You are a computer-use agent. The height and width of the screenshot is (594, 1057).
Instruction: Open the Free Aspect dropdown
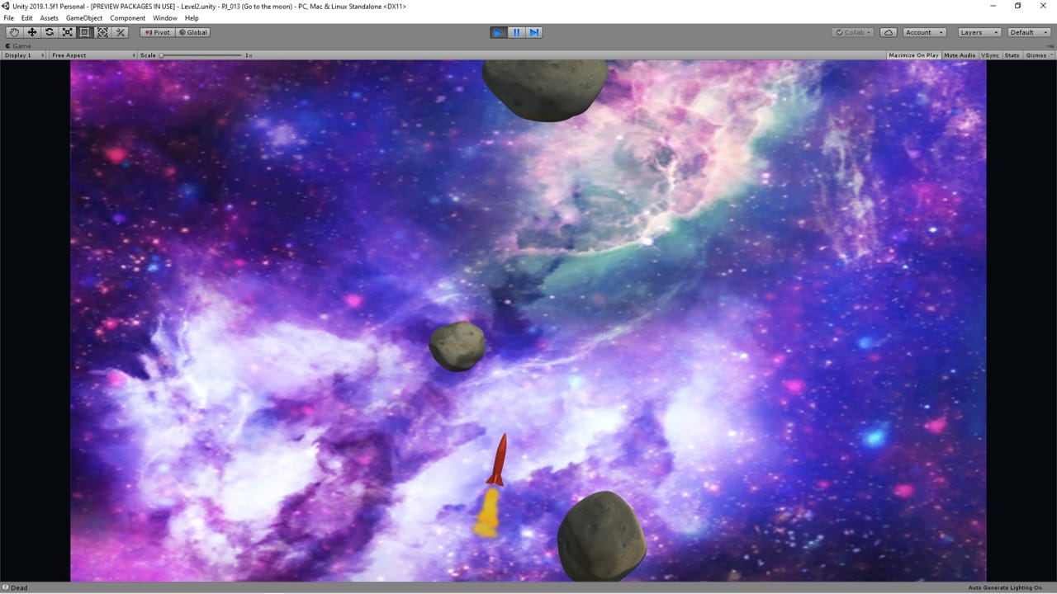point(92,55)
